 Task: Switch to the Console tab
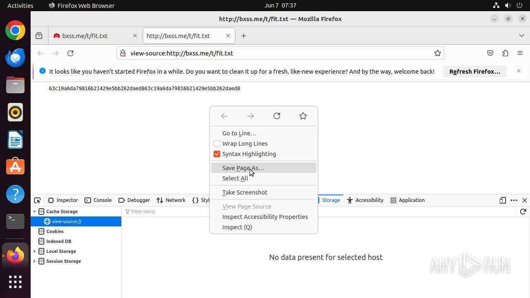[98, 200]
